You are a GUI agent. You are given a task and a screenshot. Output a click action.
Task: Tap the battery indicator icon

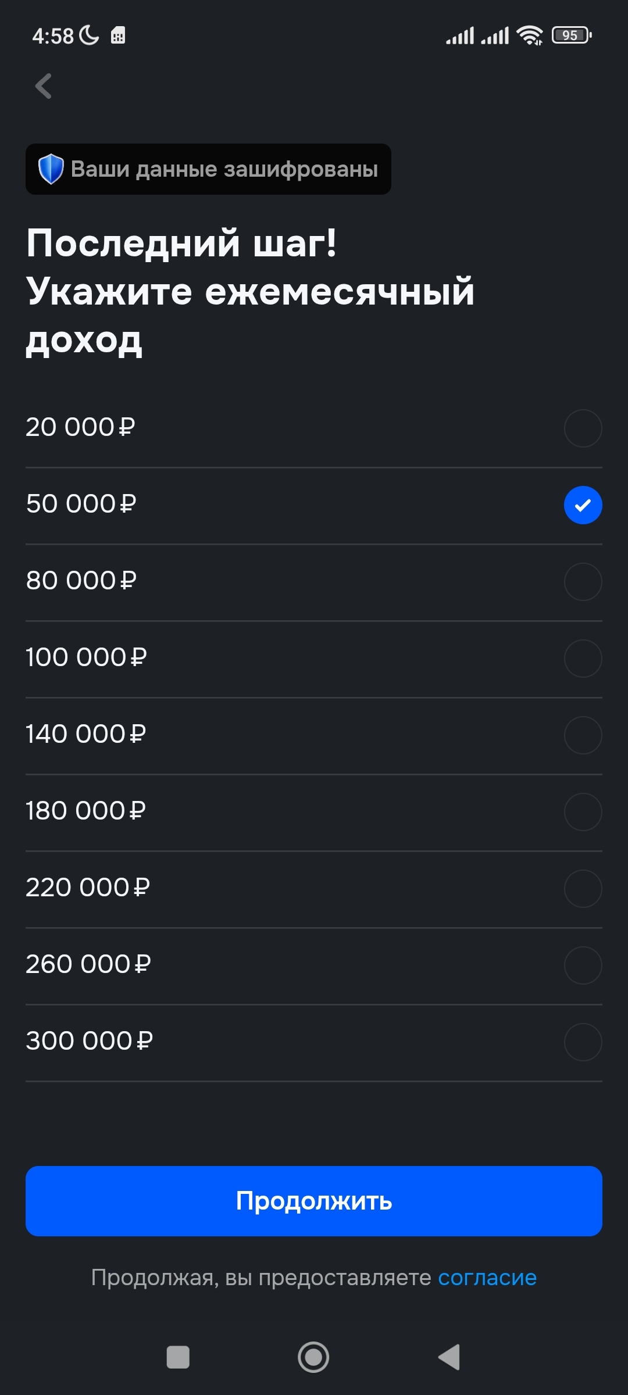(x=572, y=35)
